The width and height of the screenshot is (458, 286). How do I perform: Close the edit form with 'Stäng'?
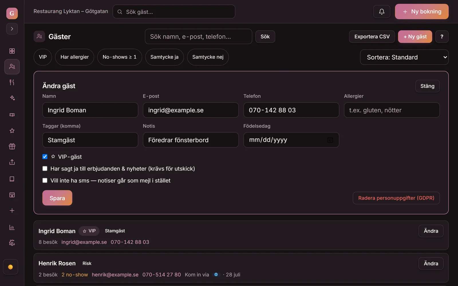[427, 86]
